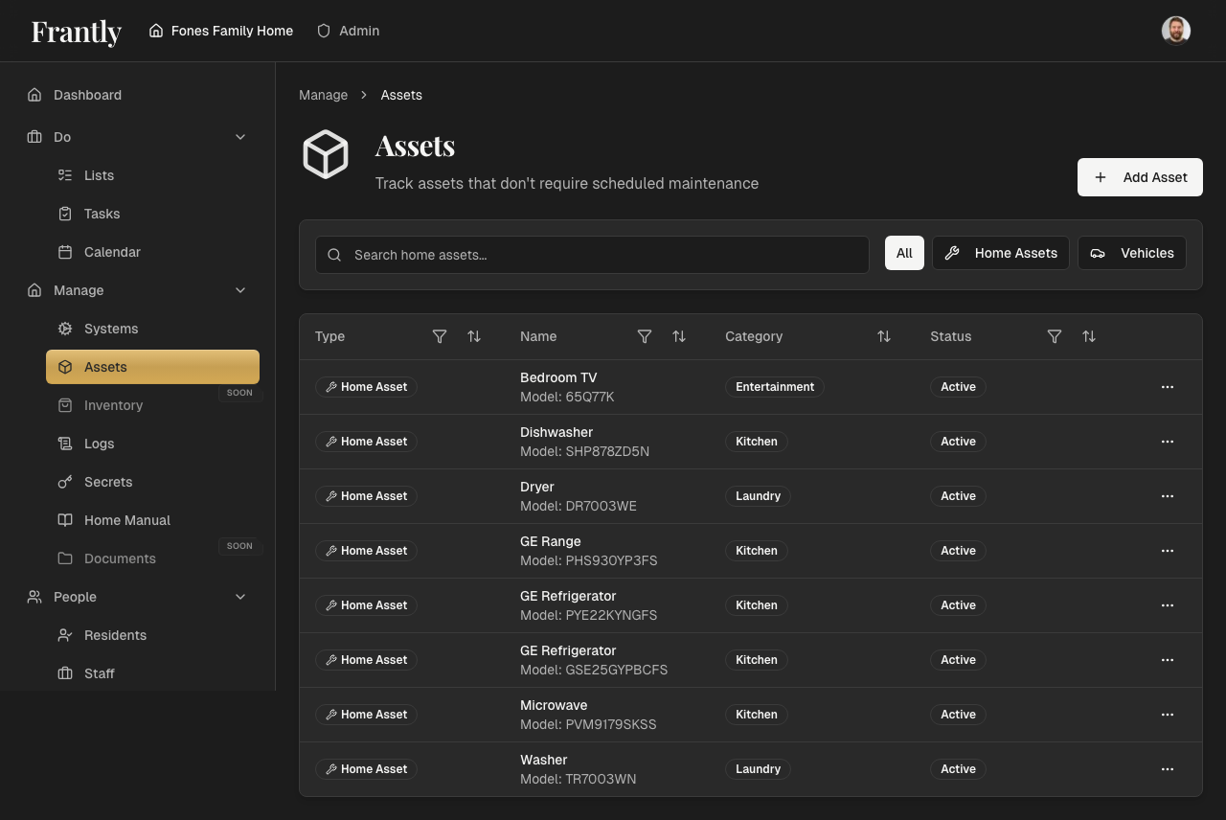
Task: Toggle the Home Assets filter
Action: point(1000,253)
